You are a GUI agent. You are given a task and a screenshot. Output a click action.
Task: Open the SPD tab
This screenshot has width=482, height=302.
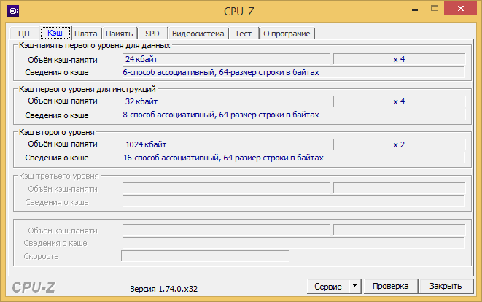152,34
